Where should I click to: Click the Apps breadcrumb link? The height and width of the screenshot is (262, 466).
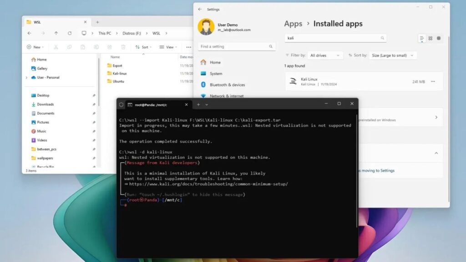click(x=293, y=24)
